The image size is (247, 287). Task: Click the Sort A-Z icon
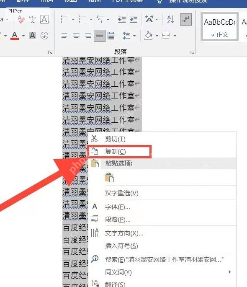click(171, 19)
